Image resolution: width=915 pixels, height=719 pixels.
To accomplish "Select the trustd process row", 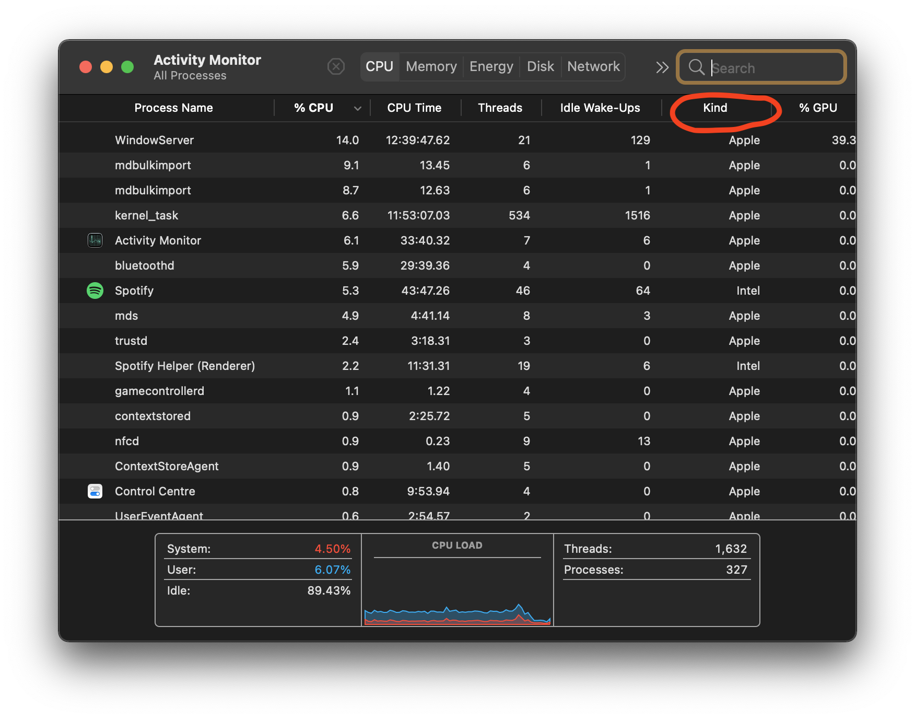I will [x=458, y=341].
